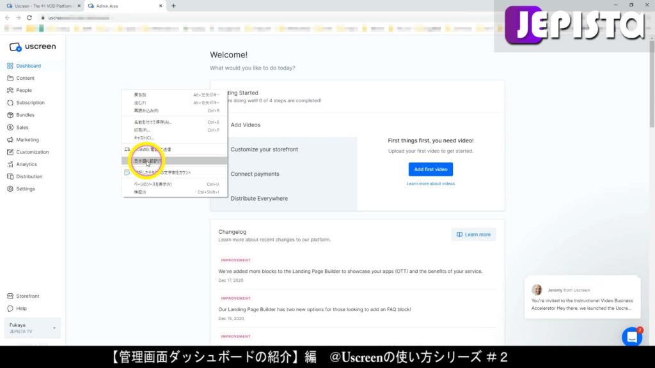Click the Welcome! heading
655x368 pixels.
pos(228,55)
